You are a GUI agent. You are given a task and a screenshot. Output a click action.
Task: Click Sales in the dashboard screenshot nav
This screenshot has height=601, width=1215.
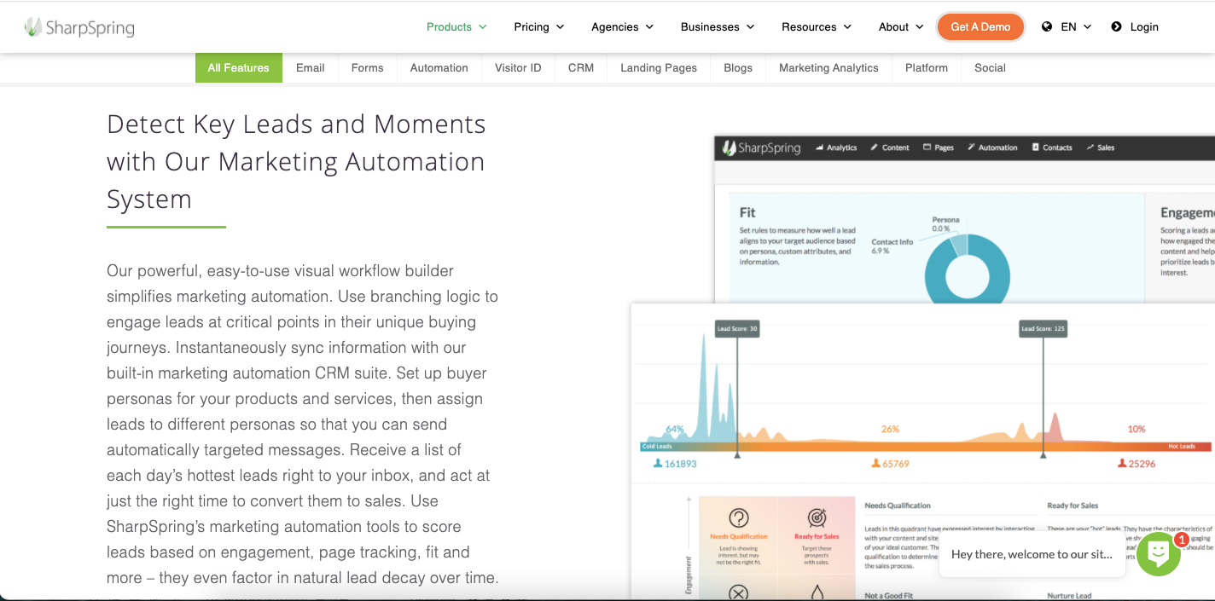pyautogui.click(x=1101, y=147)
